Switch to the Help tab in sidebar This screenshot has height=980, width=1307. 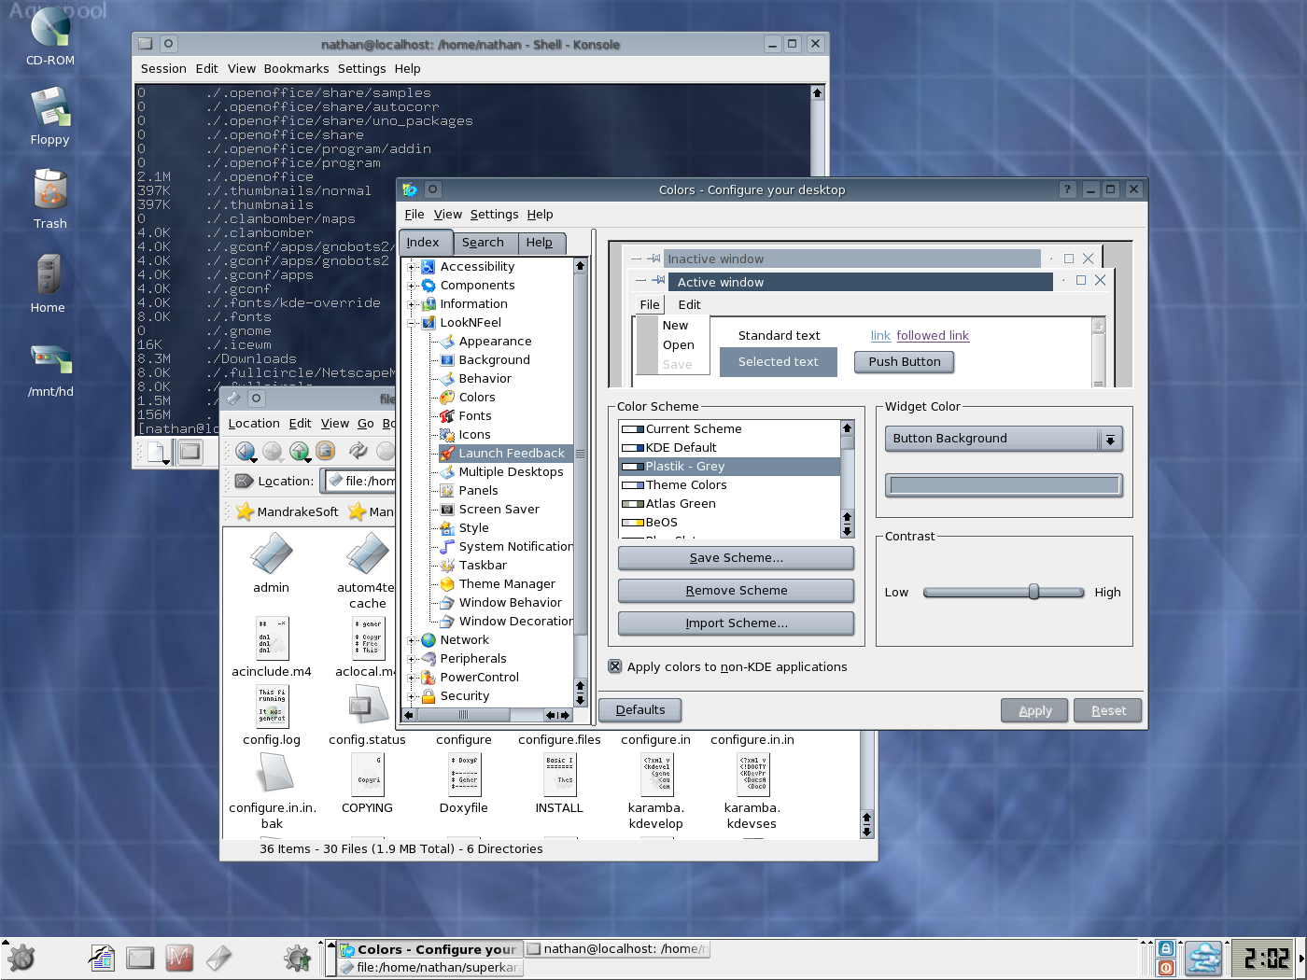pyautogui.click(x=540, y=243)
